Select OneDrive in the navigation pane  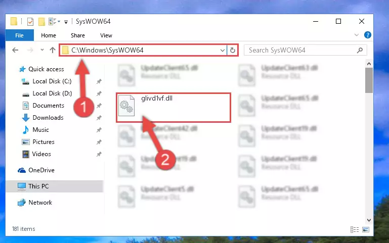41,170
